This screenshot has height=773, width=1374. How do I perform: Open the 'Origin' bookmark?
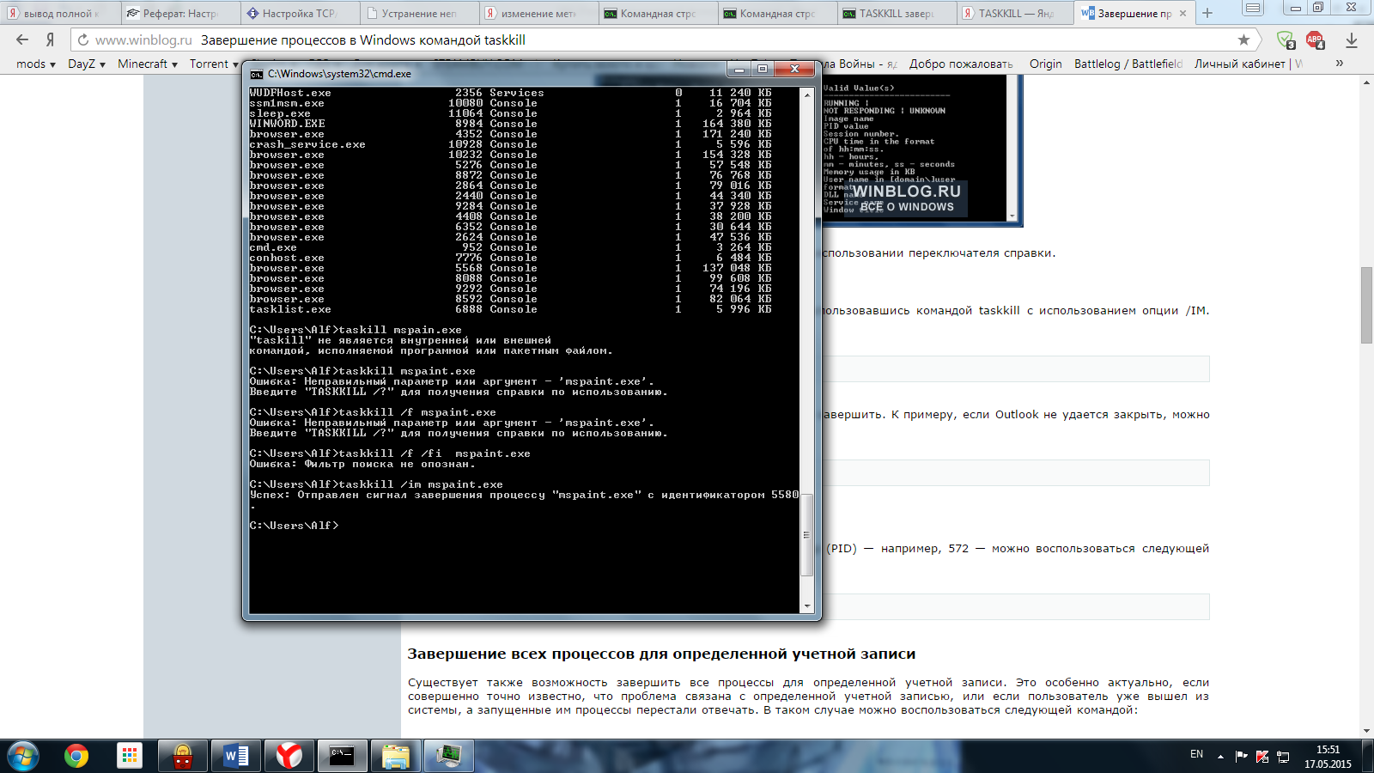point(1045,64)
